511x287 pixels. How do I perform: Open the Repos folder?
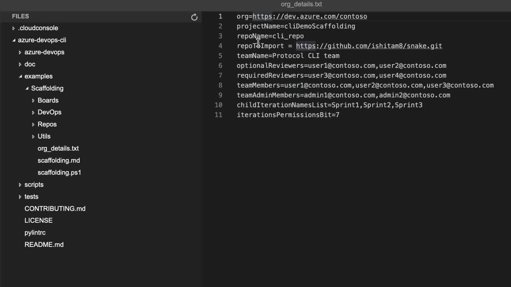(47, 124)
